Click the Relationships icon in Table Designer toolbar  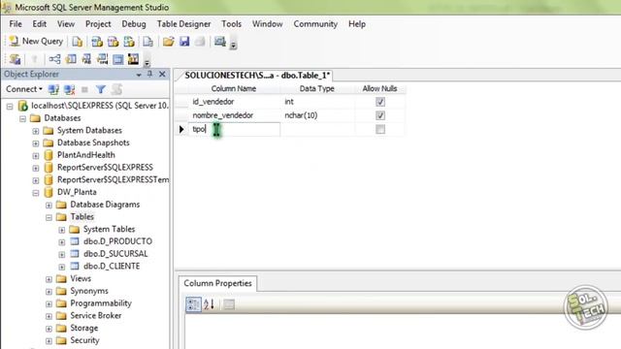point(54,60)
